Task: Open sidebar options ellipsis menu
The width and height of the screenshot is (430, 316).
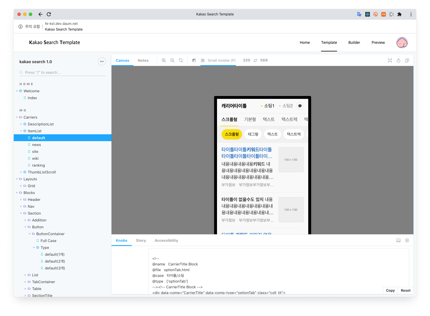Action: [x=102, y=61]
